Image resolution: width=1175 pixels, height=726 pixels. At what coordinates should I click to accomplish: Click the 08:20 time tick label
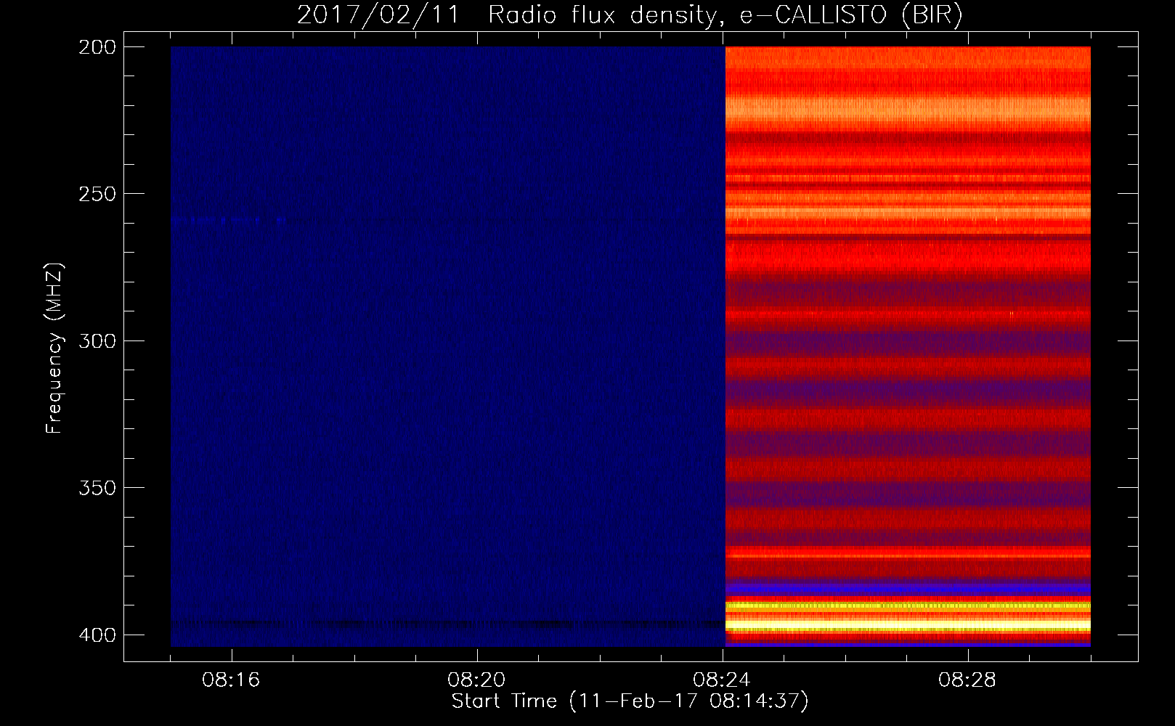point(476,680)
